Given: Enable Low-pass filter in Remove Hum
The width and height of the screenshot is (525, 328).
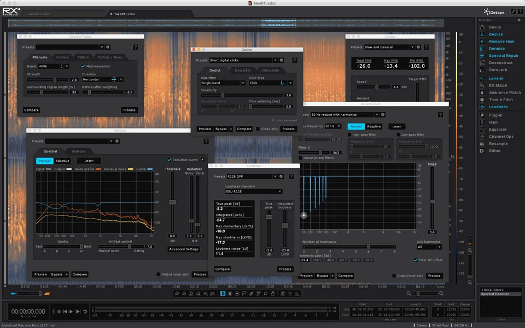Looking at the screenshot, I should click(399, 134).
